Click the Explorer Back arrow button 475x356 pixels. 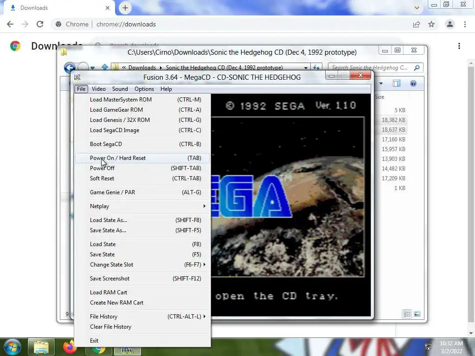click(70, 68)
